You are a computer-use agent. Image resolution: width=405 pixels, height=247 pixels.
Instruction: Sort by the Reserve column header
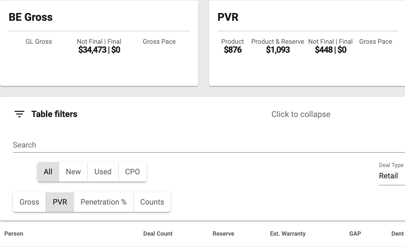pos(223,234)
